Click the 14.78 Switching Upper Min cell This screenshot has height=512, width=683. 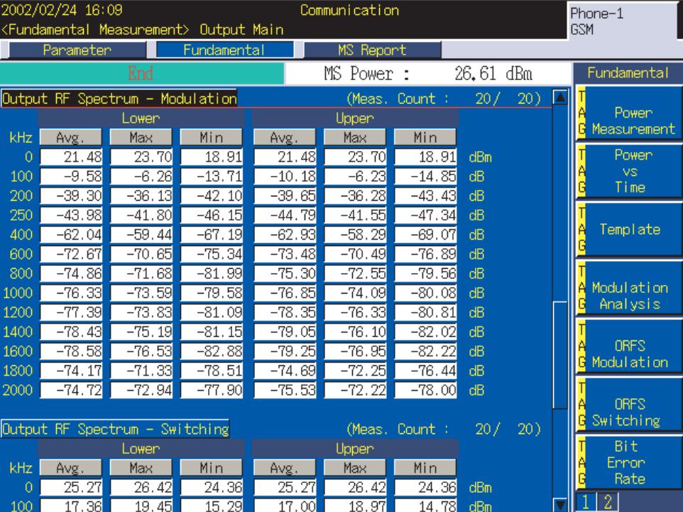(x=425, y=506)
